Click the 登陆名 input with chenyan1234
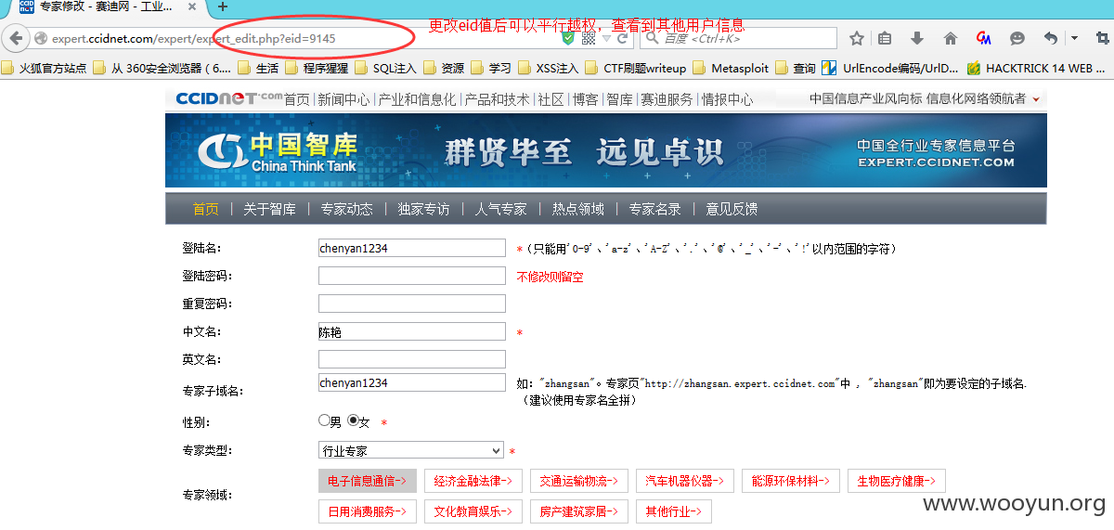 coord(412,249)
